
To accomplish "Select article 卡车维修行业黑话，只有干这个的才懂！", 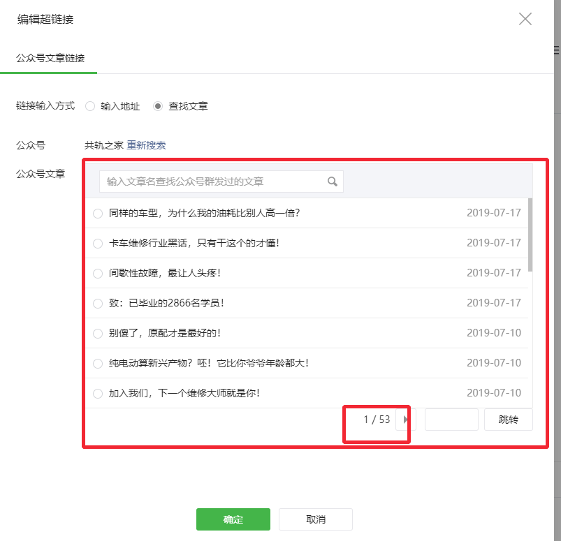I will point(98,244).
